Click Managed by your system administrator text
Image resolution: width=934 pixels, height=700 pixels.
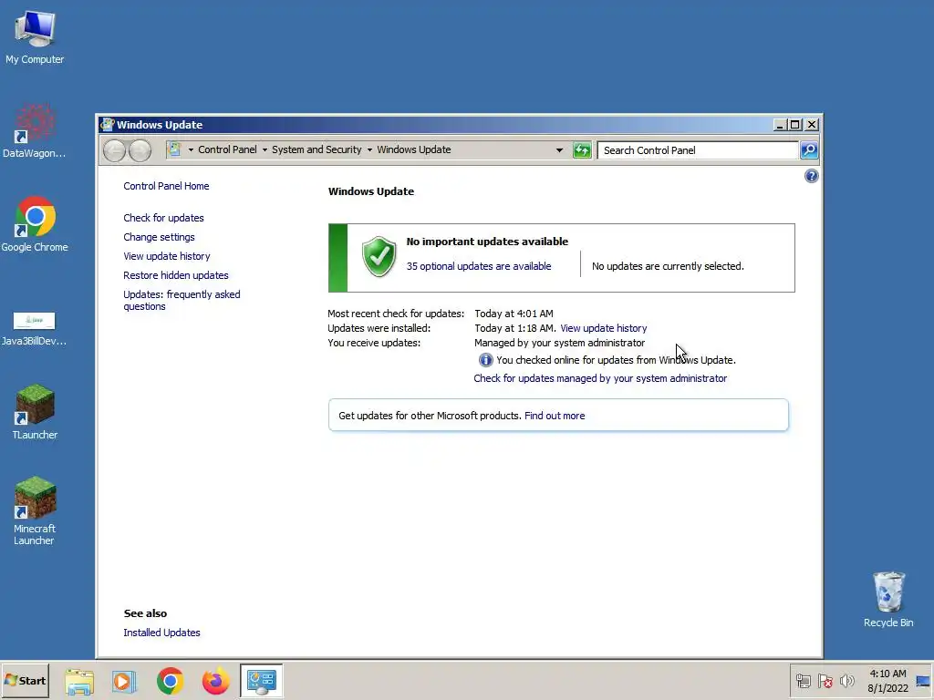[x=559, y=343]
